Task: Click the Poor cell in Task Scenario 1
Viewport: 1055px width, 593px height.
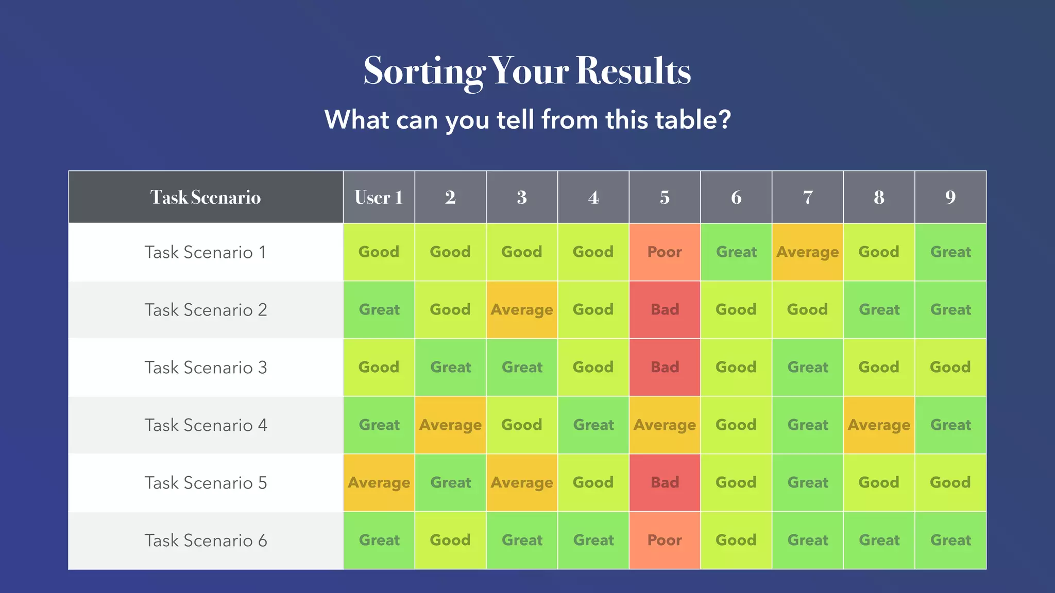Action: [x=665, y=252]
